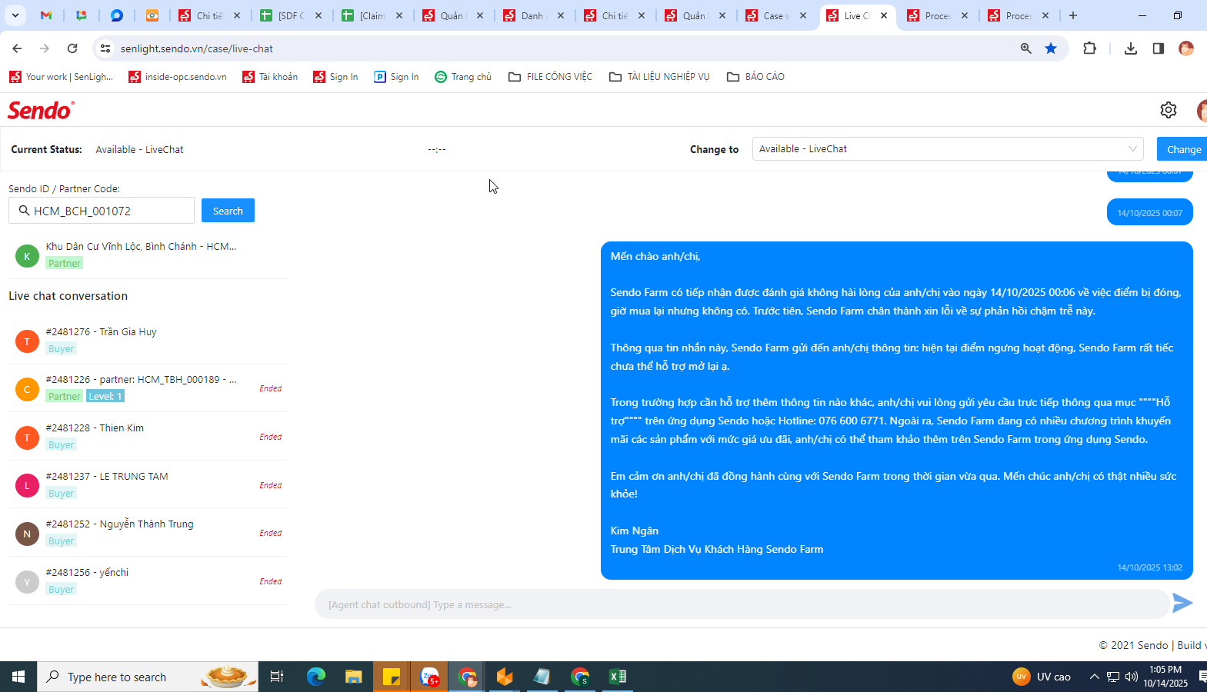Click the browser address bar URL
The width and height of the screenshot is (1207, 692).
click(x=197, y=48)
